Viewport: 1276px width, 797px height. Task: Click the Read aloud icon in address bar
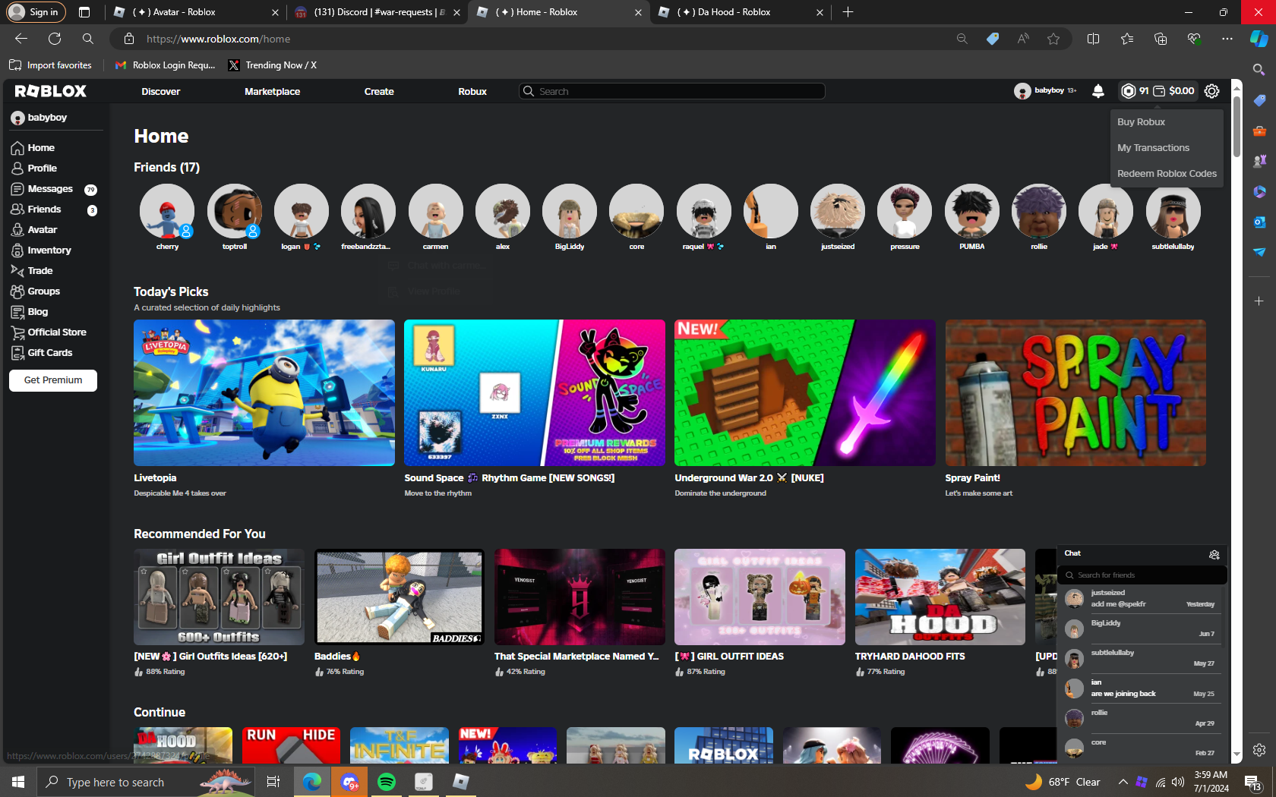pos(1023,39)
